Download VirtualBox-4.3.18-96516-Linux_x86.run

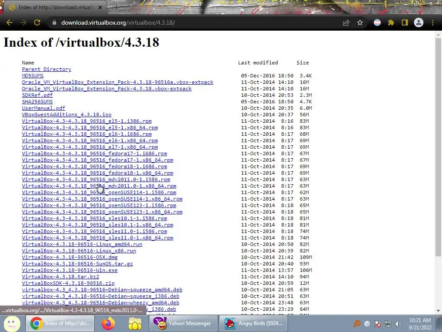click(79, 251)
